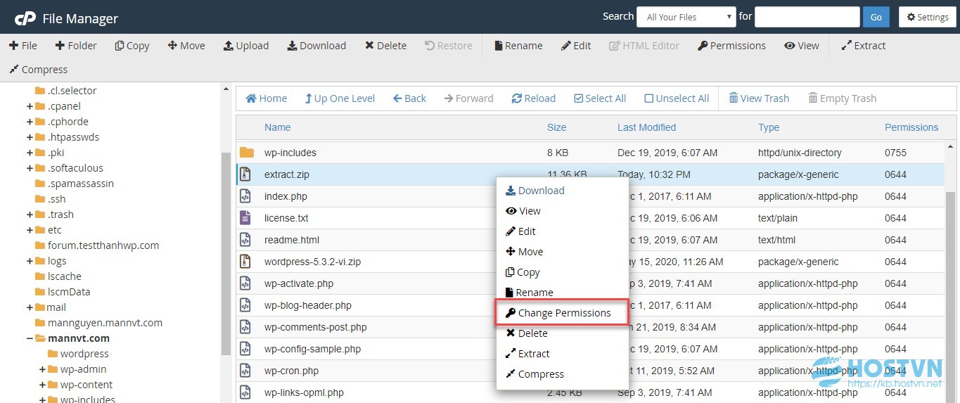Screen dimensions: 960x403
Task: Click the extract.zip archive icon
Action: (x=245, y=174)
